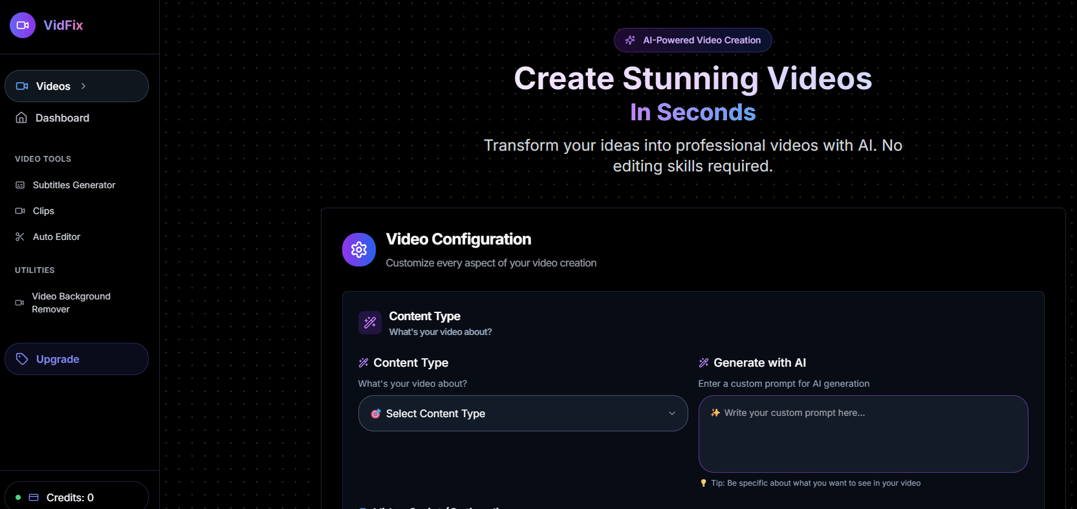Click the Subtitles Generator icon in sidebar
Viewport: 1077px width, 509px height.
pos(20,185)
